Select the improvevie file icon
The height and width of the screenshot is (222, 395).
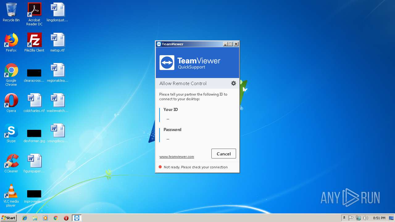click(34, 196)
